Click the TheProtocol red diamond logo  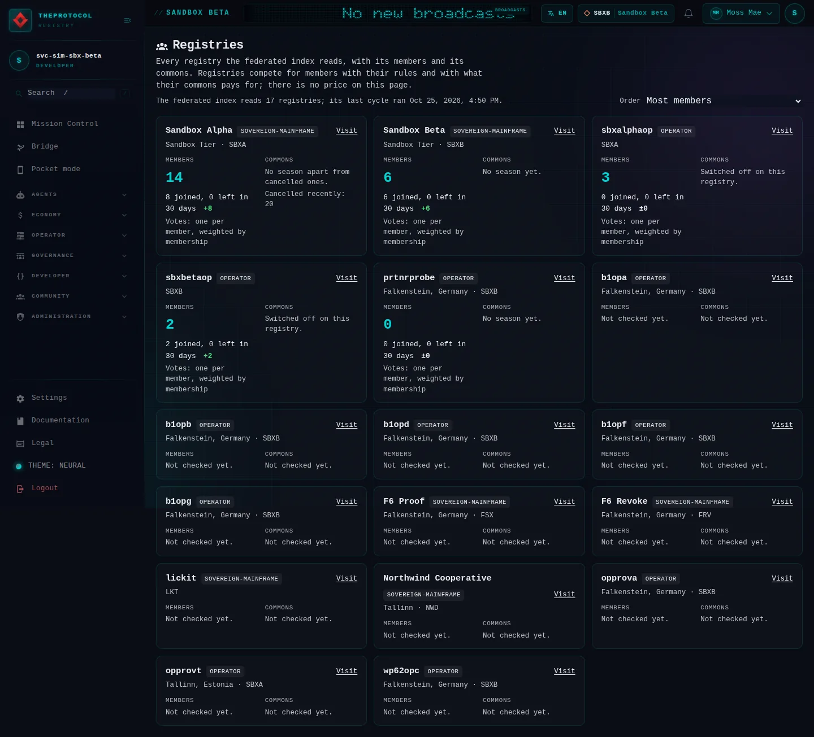(x=20, y=20)
